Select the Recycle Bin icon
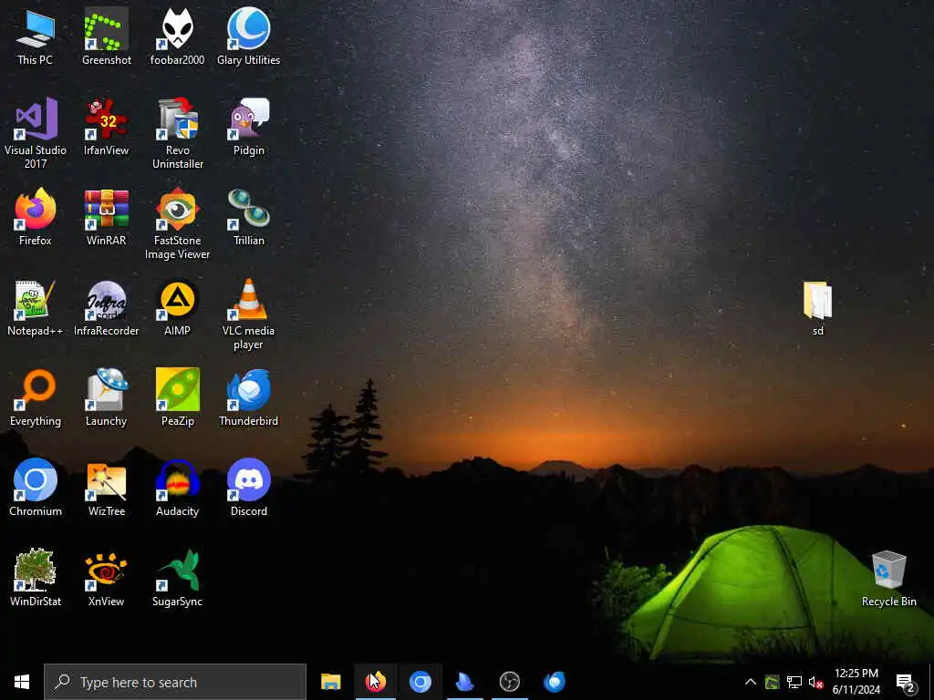Screen dimensions: 934x700 pyautogui.click(x=888, y=578)
